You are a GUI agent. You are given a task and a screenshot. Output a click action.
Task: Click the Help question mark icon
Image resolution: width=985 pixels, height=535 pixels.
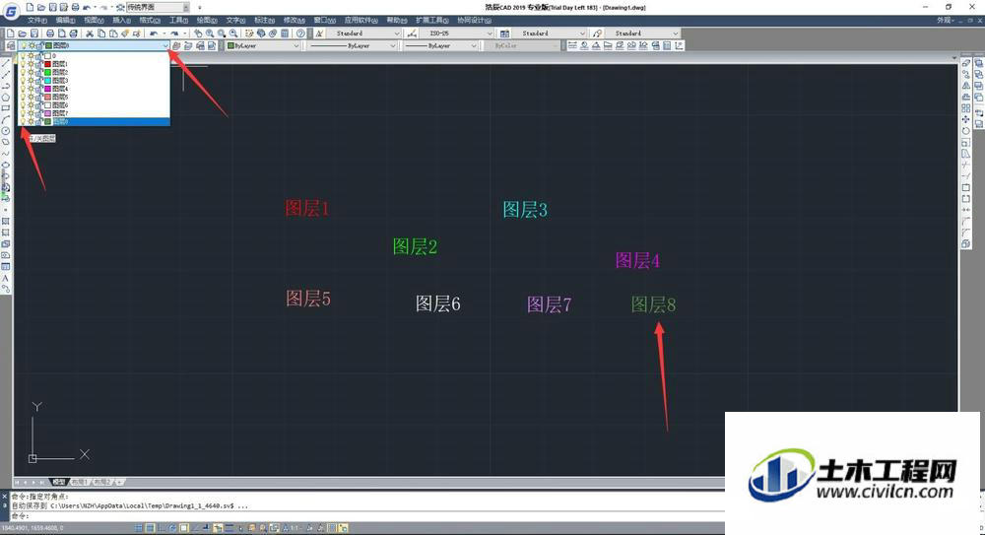pyautogui.click(x=300, y=33)
